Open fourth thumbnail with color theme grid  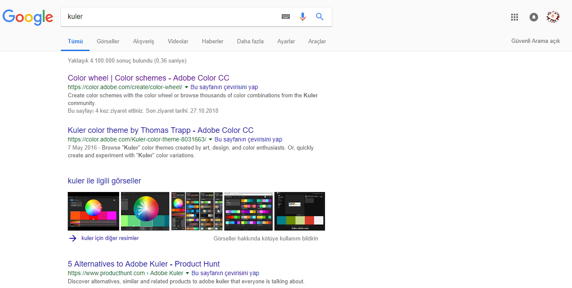pyautogui.click(x=249, y=211)
